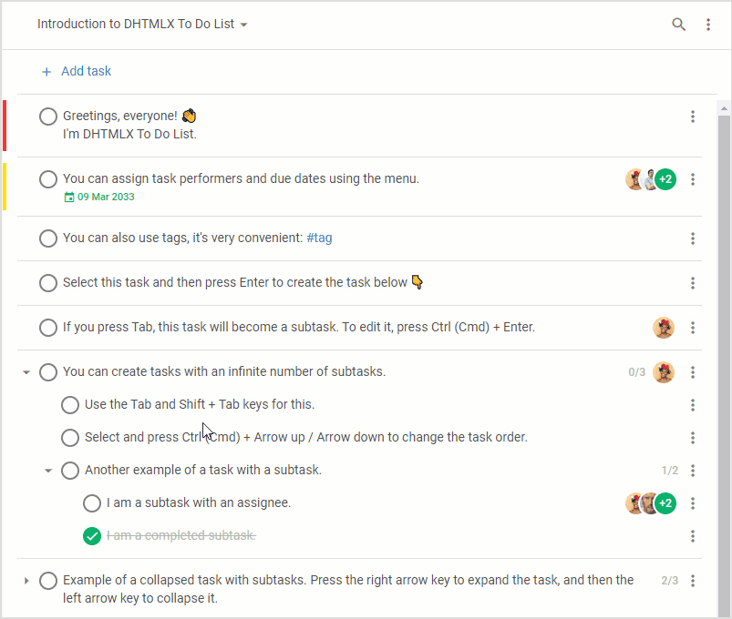Mark the tags task as complete
732x619 pixels.
click(47, 238)
